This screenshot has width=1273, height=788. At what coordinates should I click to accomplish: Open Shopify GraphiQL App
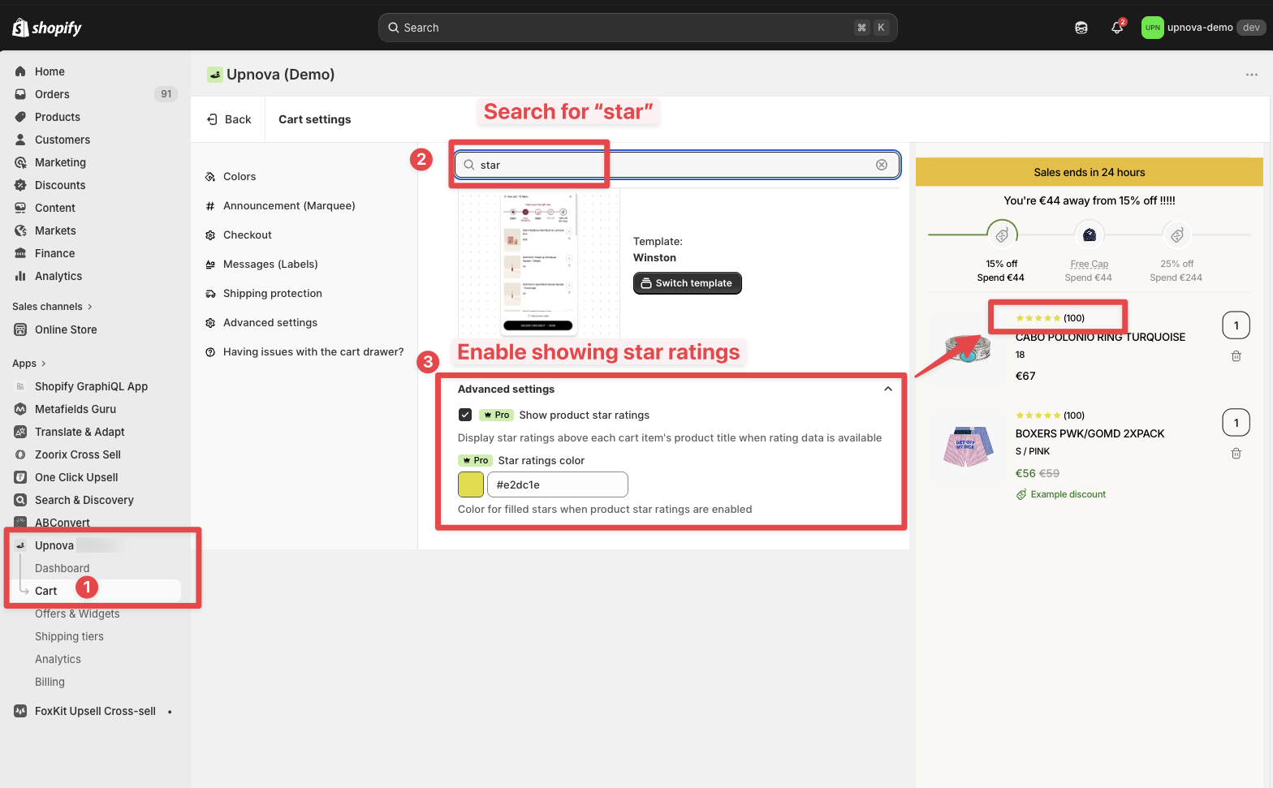pos(91,386)
